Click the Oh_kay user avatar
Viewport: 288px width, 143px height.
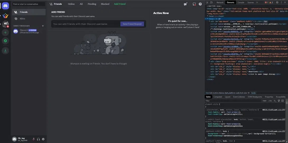14,139
